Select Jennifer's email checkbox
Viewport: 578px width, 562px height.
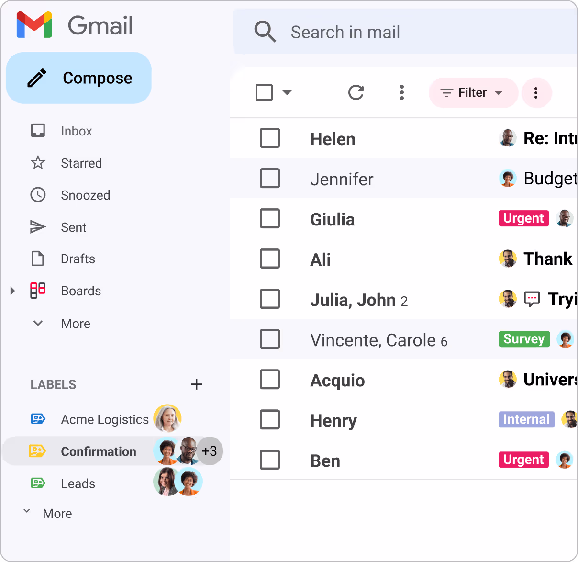click(x=270, y=178)
